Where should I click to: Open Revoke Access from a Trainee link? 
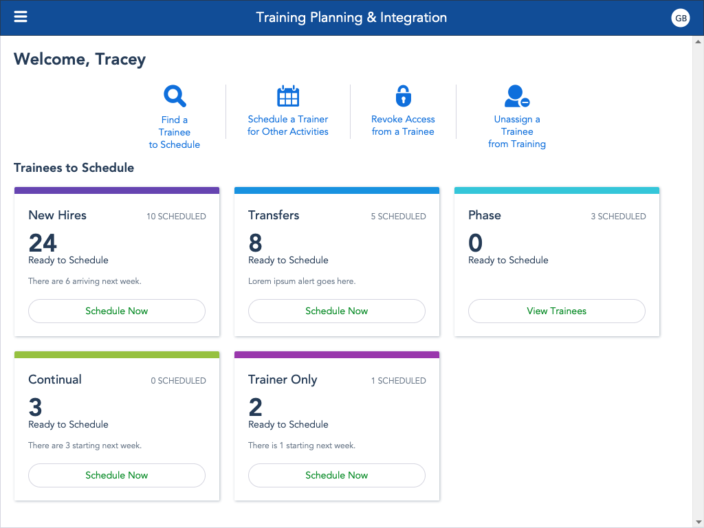point(403,125)
